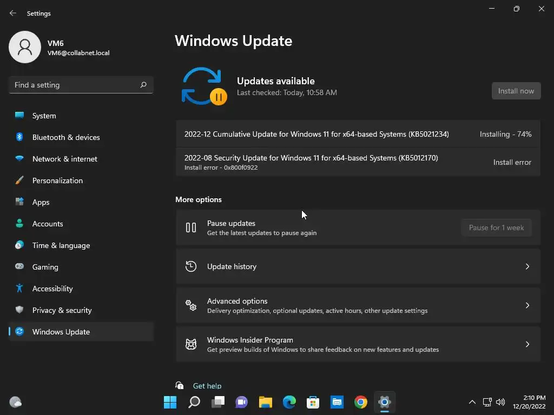Click the Update history clock icon

tap(191, 266)
